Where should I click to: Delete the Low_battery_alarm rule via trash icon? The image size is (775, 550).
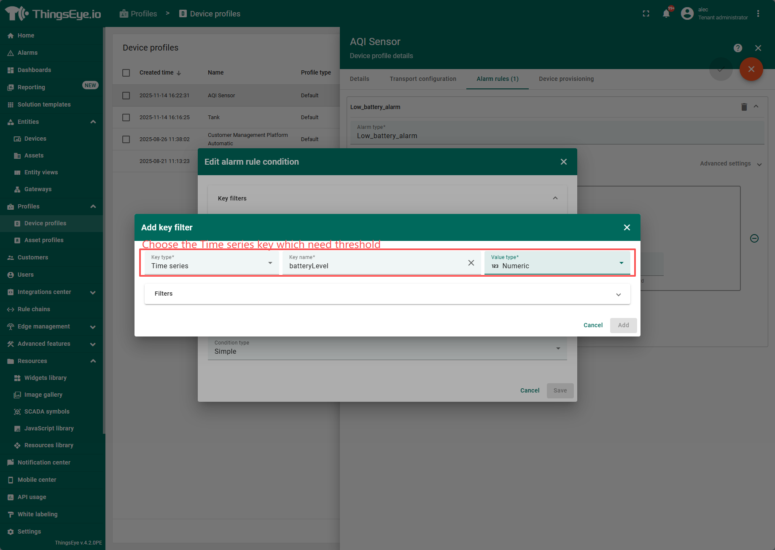click(744, 107)
